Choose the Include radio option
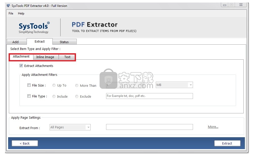The height and width of the screenshot is (158, 254). pyautogui.click(x=54, y=96)
